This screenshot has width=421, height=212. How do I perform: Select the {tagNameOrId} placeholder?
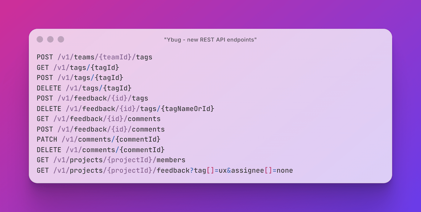tap(188, 109)
